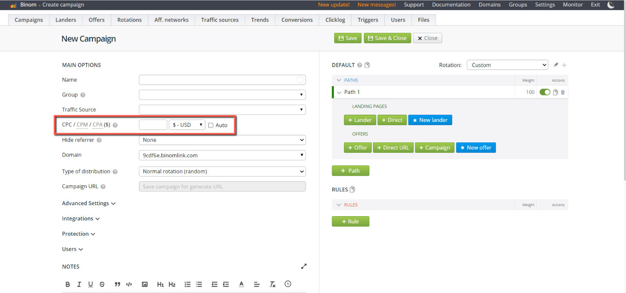Viewport: 626px width, 293px height.
Task: Expand the Advanced Settings section
Action: point(88,203)
